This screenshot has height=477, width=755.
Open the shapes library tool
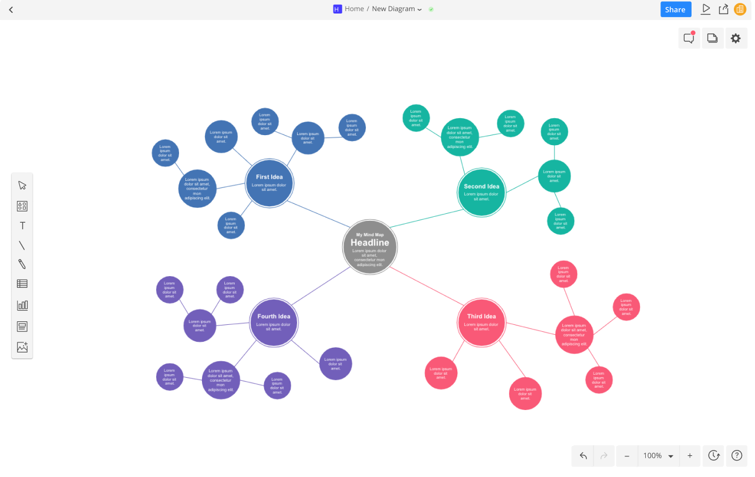coord(22,206)
